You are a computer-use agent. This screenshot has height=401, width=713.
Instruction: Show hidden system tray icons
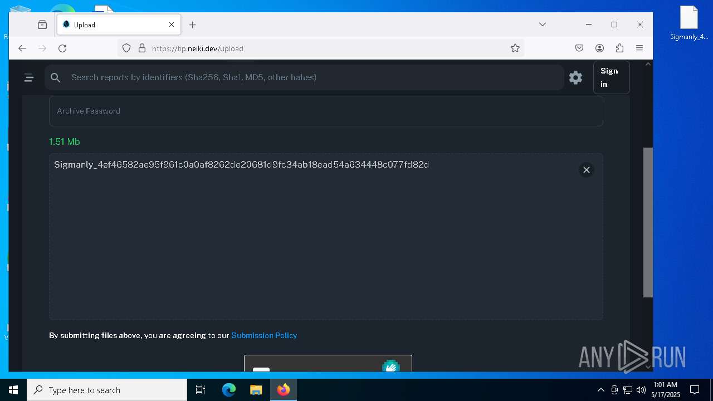coord(600,390)
